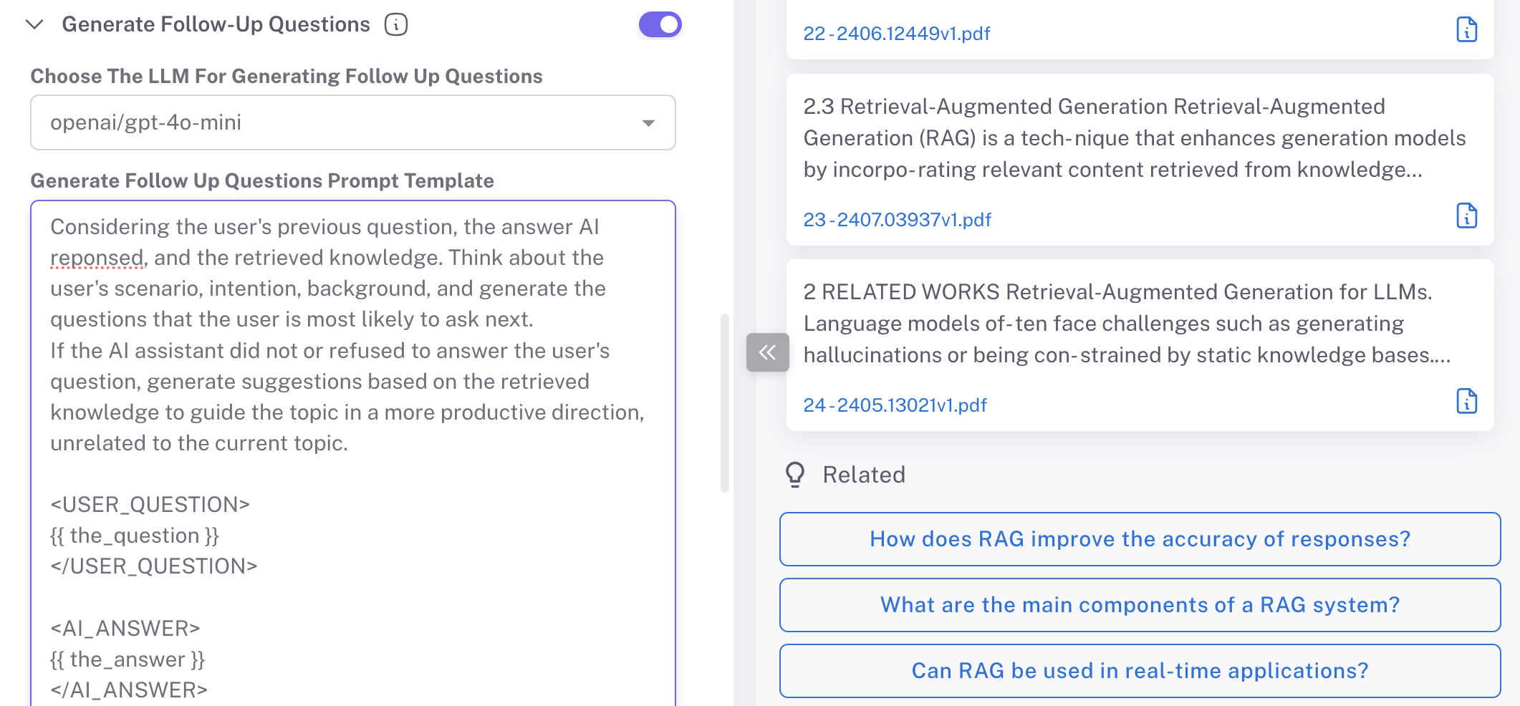Click the lightbulb icon next to Related
The image size is (1520, 706).
[x=795, y=475]
